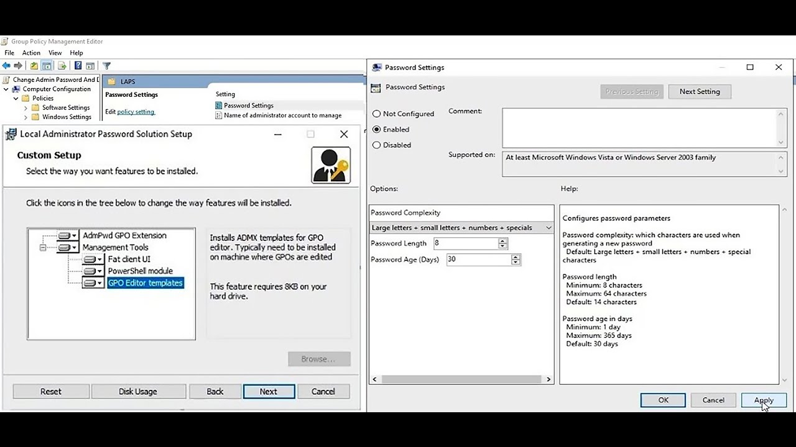Select the Not Configured radio button
Image resolution: width=796 pixels, height=447 pixels.
(x=376, y=114)
